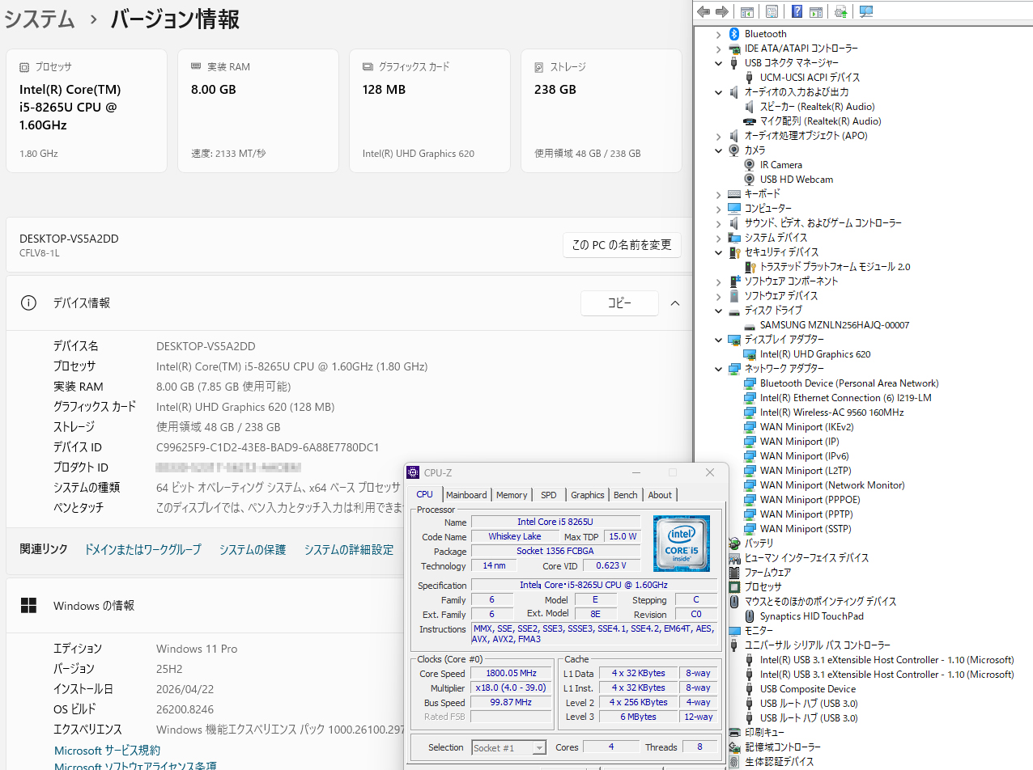The height and width of the screenshot is (770, 1033).
Task: Click the Core Speed value 1800.05 MHz
Action: (x=512, y=674)
